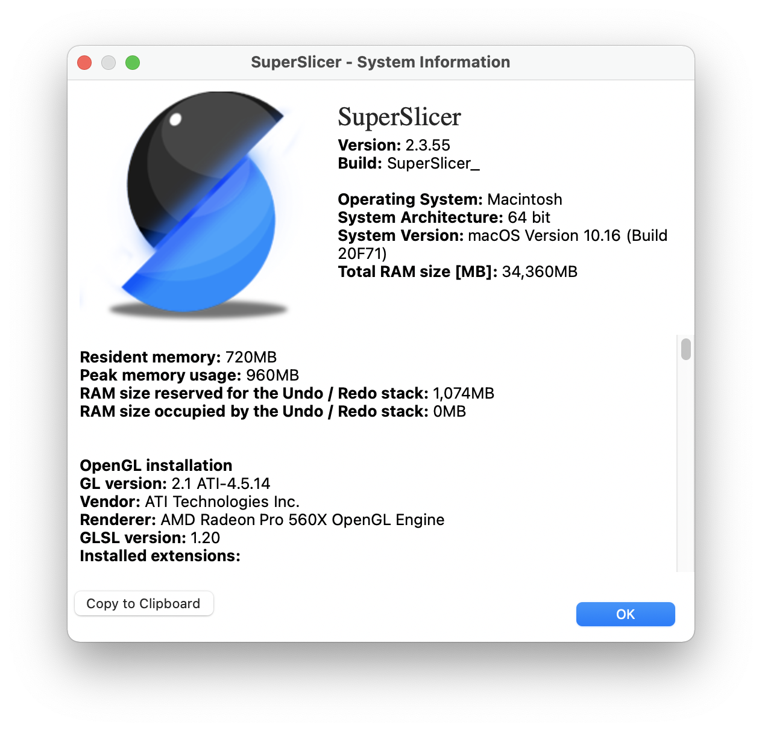Close the System Information window
Image resolution: width=762 pixels, height=731 pixels.
(84, 63)
